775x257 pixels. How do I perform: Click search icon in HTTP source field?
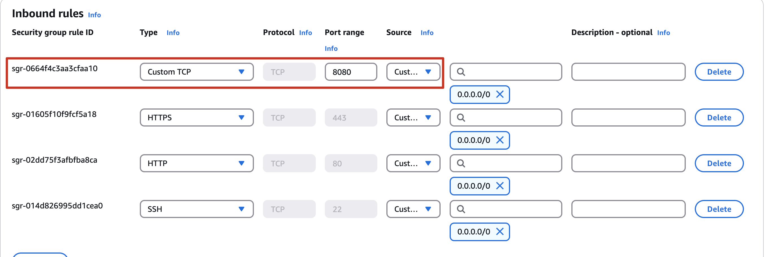(x=461, y=164)
